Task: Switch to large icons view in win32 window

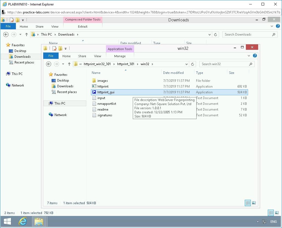Action: [254, 203]
